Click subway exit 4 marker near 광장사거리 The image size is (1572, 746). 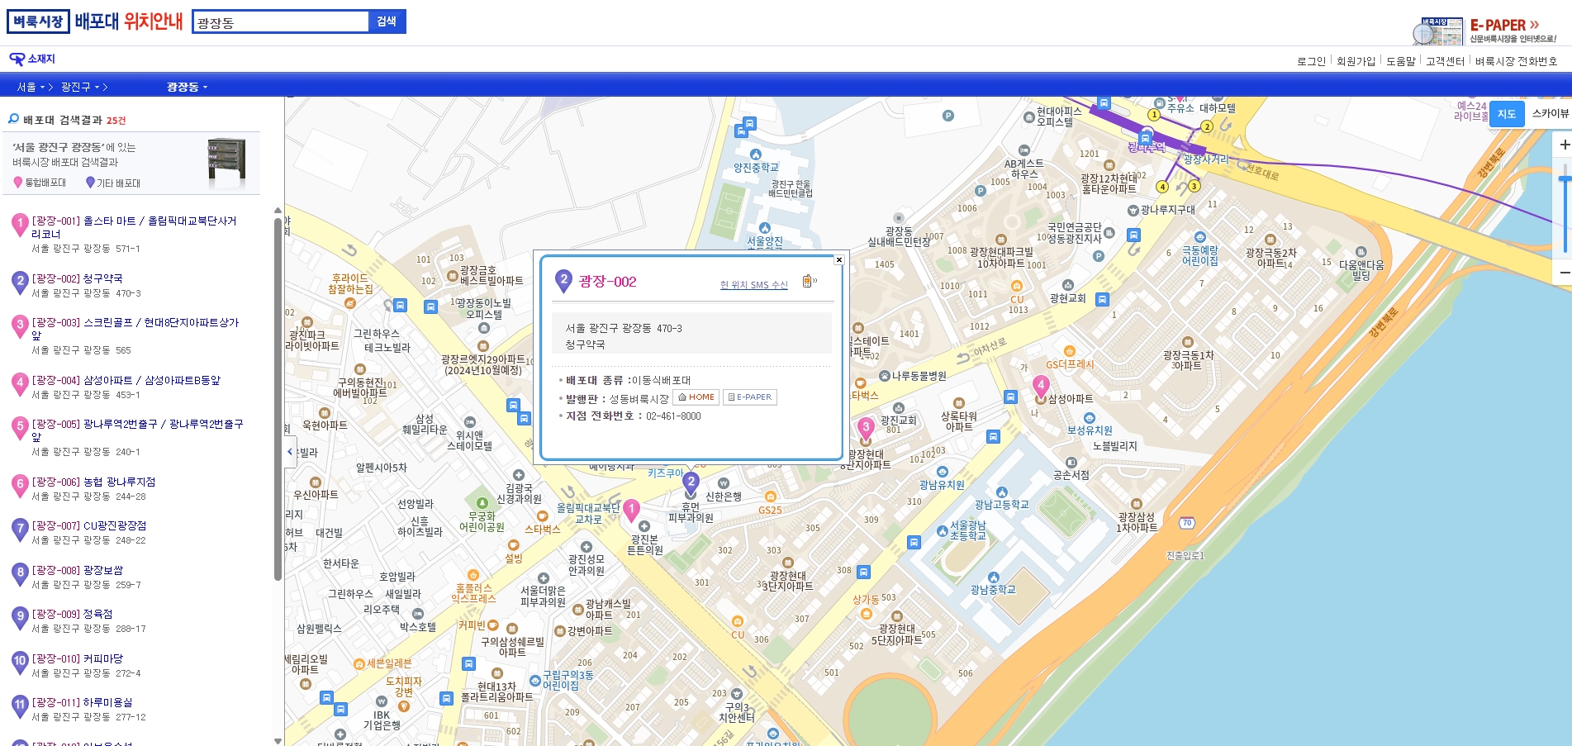[1162, 187]
